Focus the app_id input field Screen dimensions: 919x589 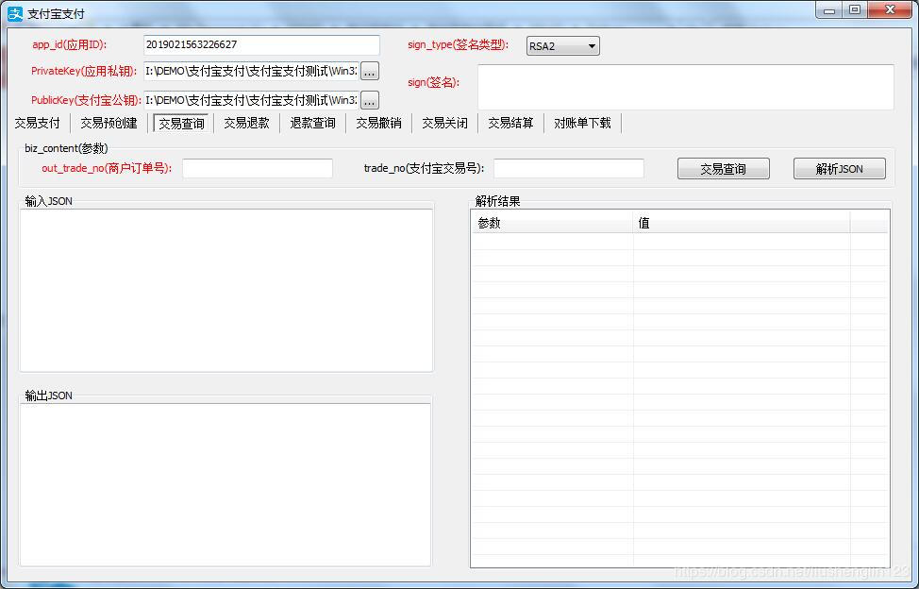[x=261, y=45]
